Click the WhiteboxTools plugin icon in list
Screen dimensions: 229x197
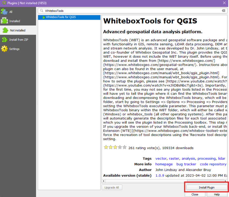[x=43, y=17]
